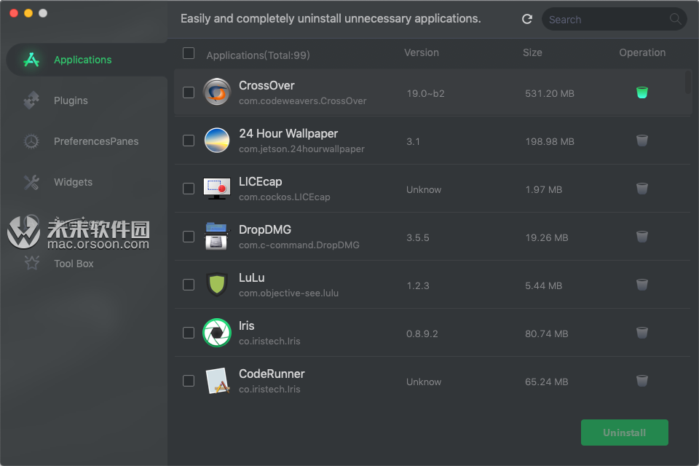Switch to PreferencesPanes section
The height and width of the screenshot is (466, 699).
tap(95, 141)
